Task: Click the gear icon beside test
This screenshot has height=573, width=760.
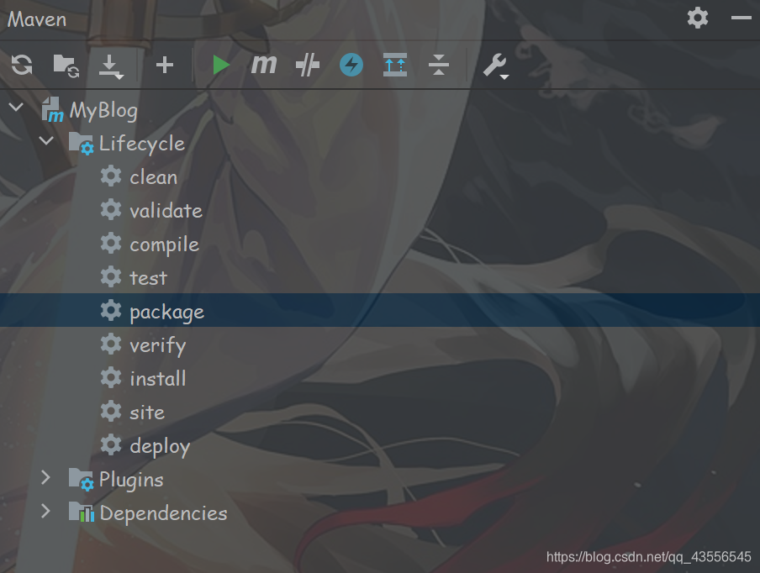Action: pos(111,276)
